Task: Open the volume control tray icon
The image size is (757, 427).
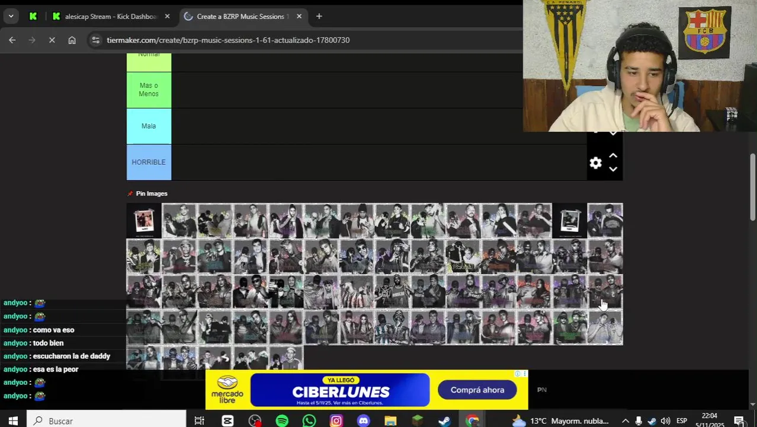Action: coord(665,420)
